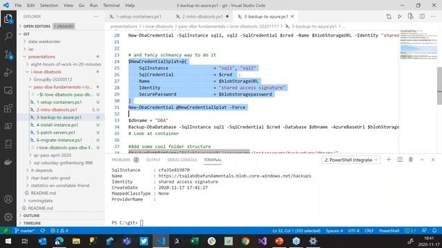This screenshot has height=248, width=442.
Task: Open editor More Actions ellipsis
Action: tap(433, 17)
